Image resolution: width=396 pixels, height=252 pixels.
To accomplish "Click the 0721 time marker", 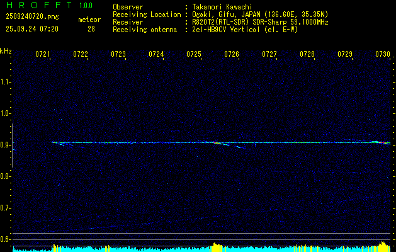I will 42,54.
